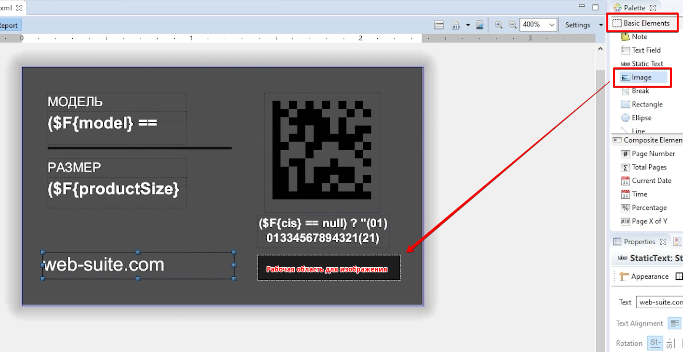The image size is (683, 352).
Task: Choose the Line palette element
Action: (633, 130)
